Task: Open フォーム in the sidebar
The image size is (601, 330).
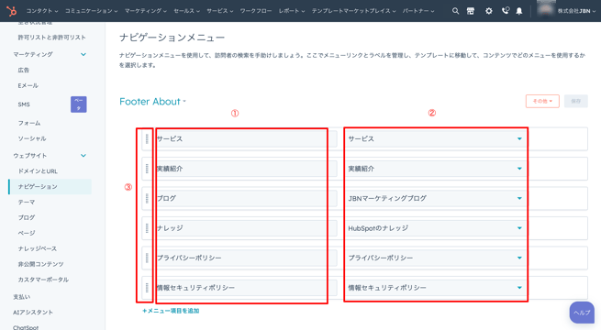Action: (x=29, y=123)
